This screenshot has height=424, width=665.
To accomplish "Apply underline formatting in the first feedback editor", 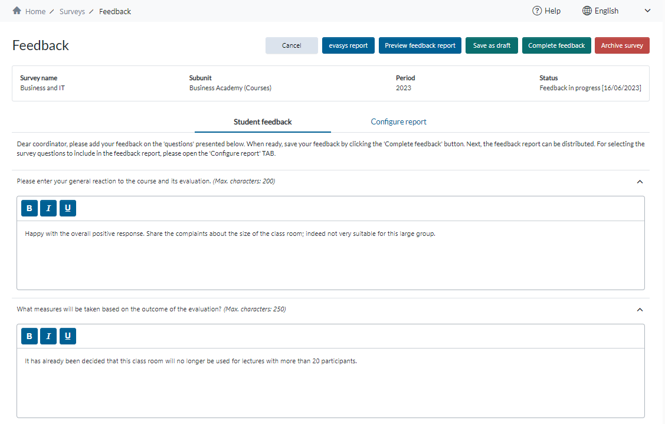I will pos(67,208).
